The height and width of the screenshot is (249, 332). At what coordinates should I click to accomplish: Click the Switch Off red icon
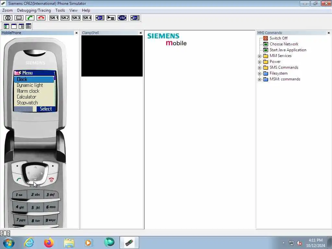tap(266, 38)
